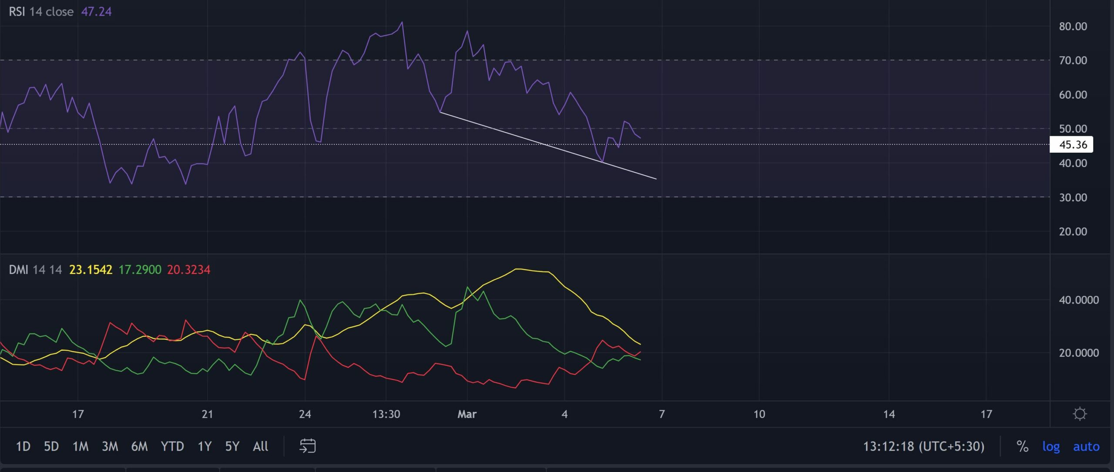Click the DMI 14 14 indicator label
Viewport: 1114px width, 472px height.
[x=35, y=270]
